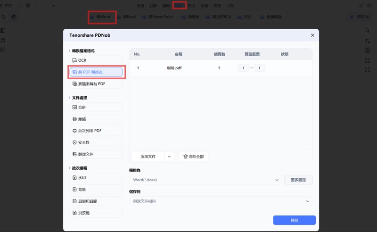This screenshot has width=377, height=232.
Task: Click the cloud upload icon at top right
Action: [x=369, y=5]
